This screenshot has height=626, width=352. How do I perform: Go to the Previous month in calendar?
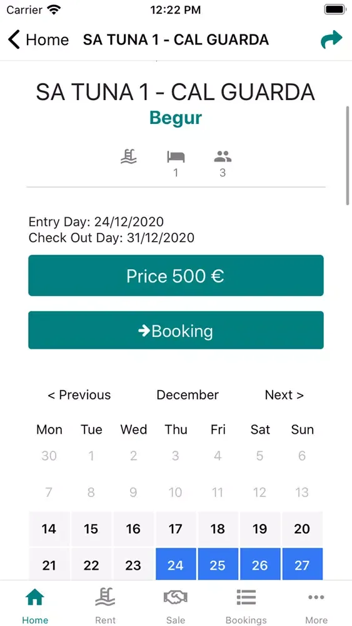pos(79,395)
